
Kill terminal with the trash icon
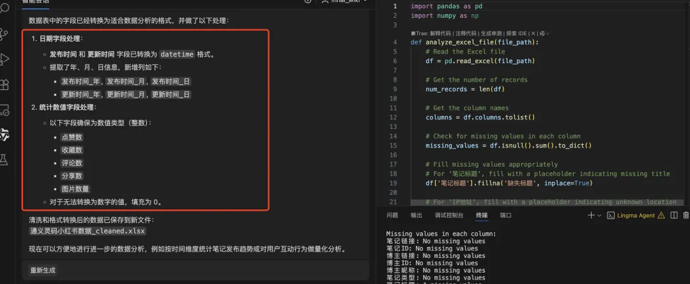(x=686, y=216)
